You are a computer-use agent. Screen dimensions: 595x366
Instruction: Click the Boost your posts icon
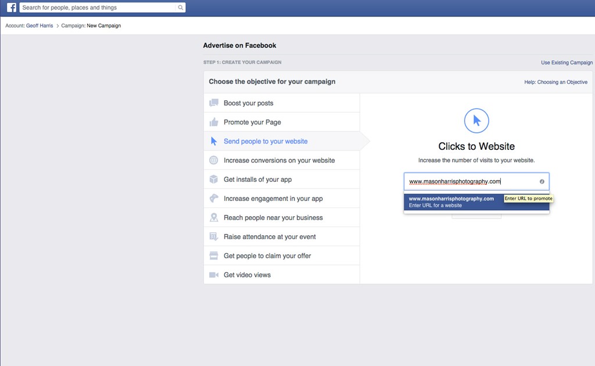[x=214, y=103]
